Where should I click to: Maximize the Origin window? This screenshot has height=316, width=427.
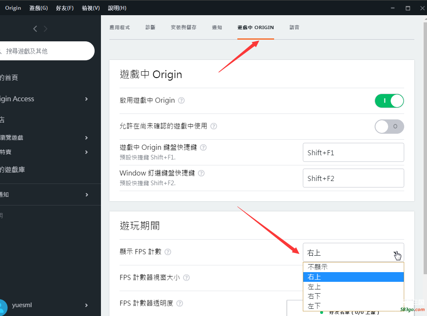pyautogui.click(x=408, y=8)
